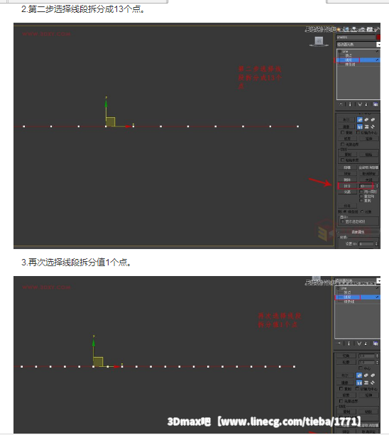The image size is (389, 435).
Task: Check 粘贴长度 checkbox in upper screenshot
Action: 342,160
